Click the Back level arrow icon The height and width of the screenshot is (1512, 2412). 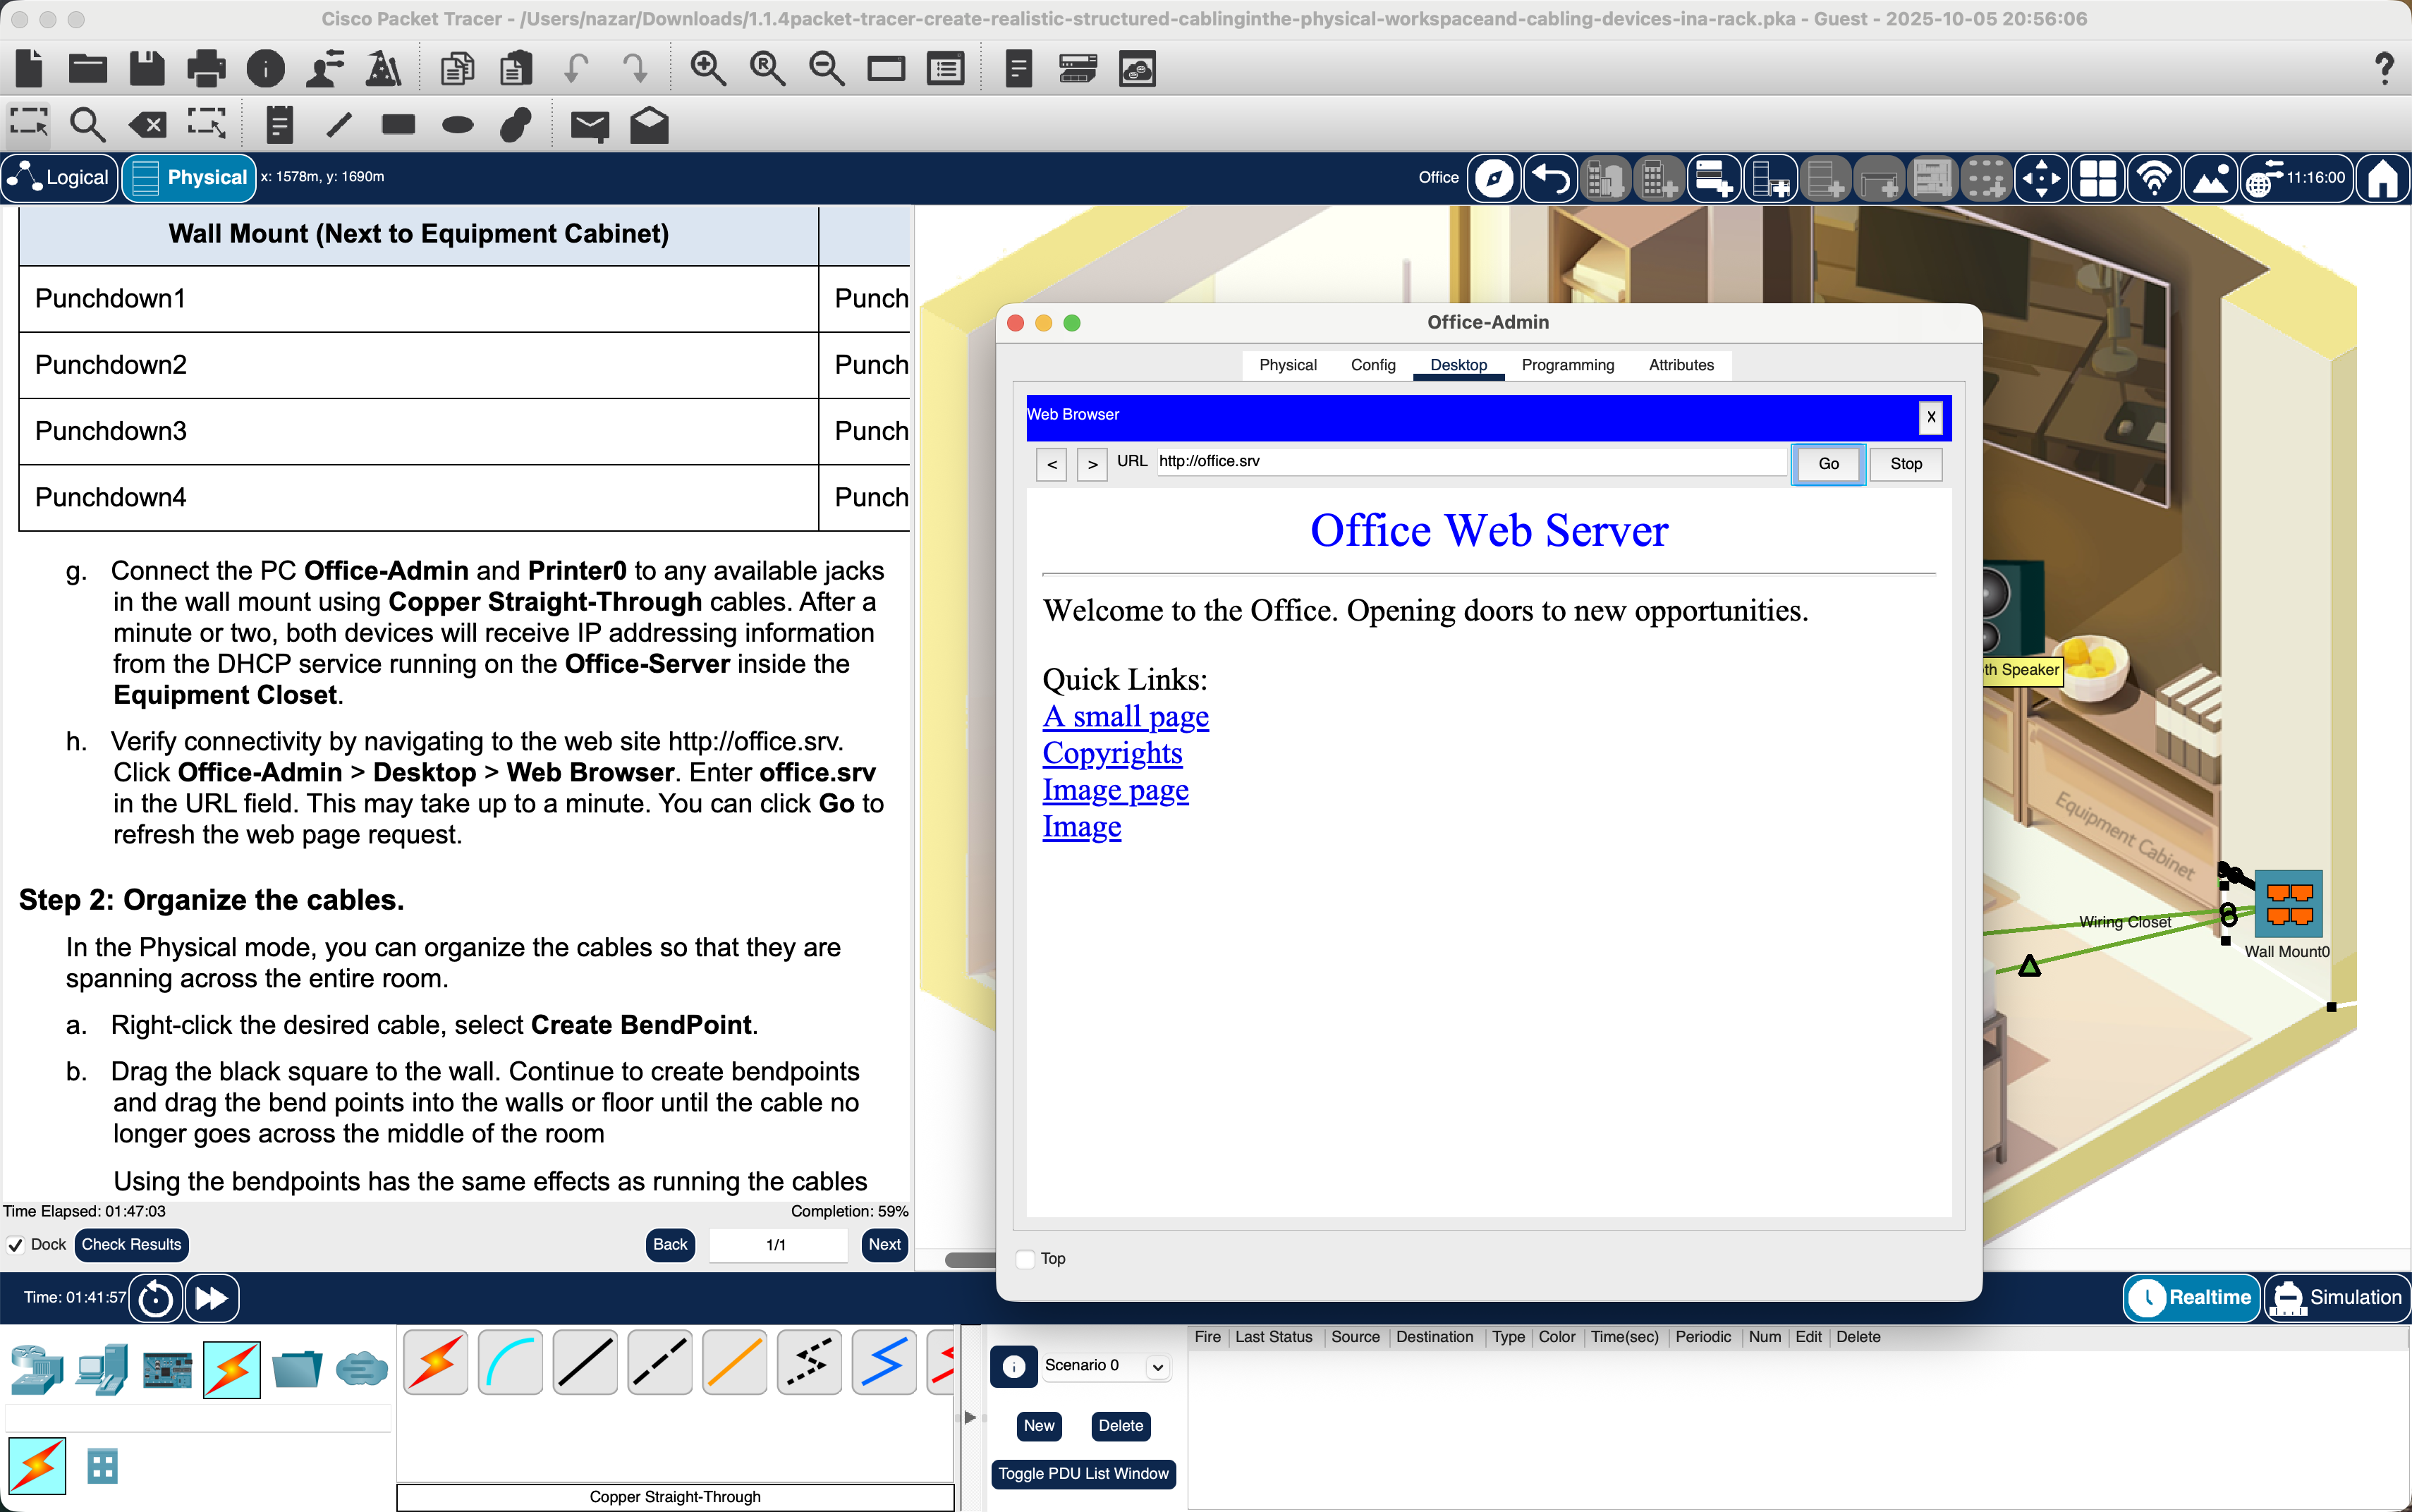[x=1550, y=178]
